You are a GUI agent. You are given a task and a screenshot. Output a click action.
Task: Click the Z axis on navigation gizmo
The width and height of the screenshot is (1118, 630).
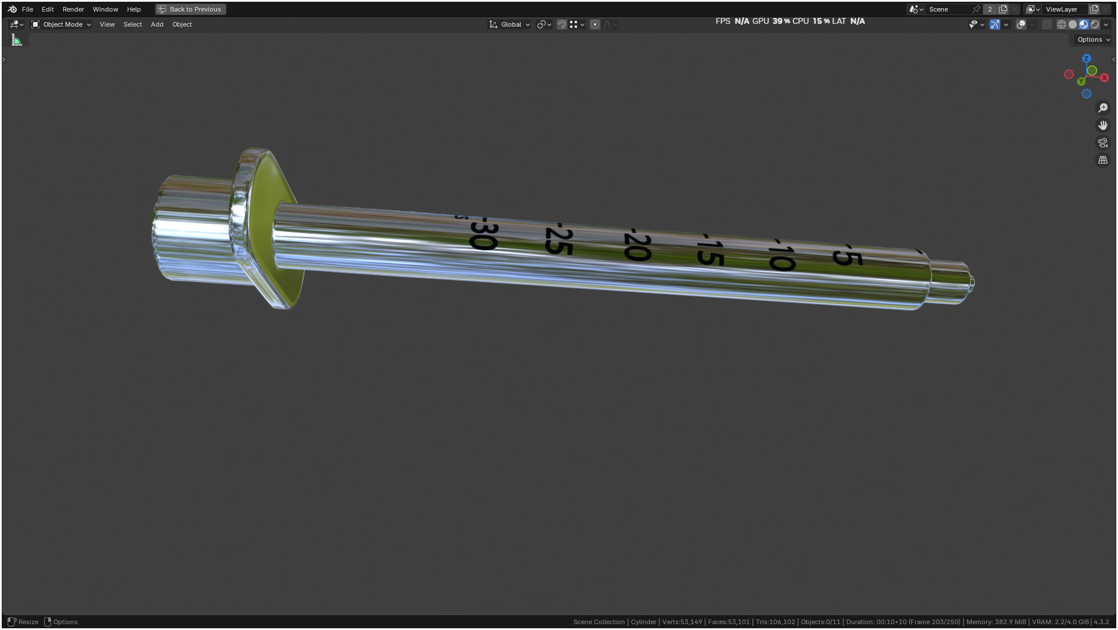click(x=1087, y=59)
